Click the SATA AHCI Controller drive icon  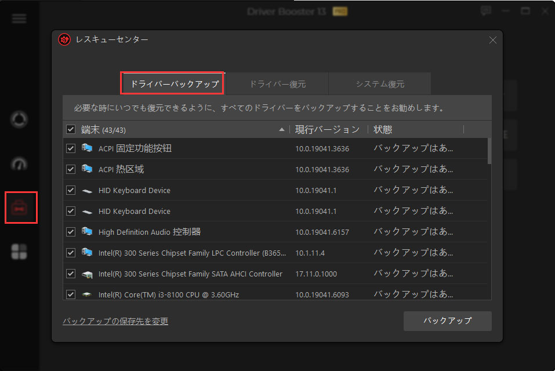[87, 274]
